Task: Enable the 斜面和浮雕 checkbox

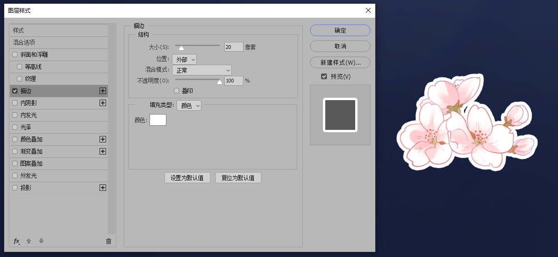Action: tap(14, 54)
